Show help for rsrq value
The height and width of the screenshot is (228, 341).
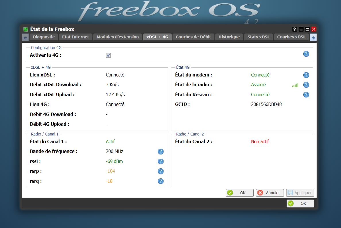pos(160,181)
